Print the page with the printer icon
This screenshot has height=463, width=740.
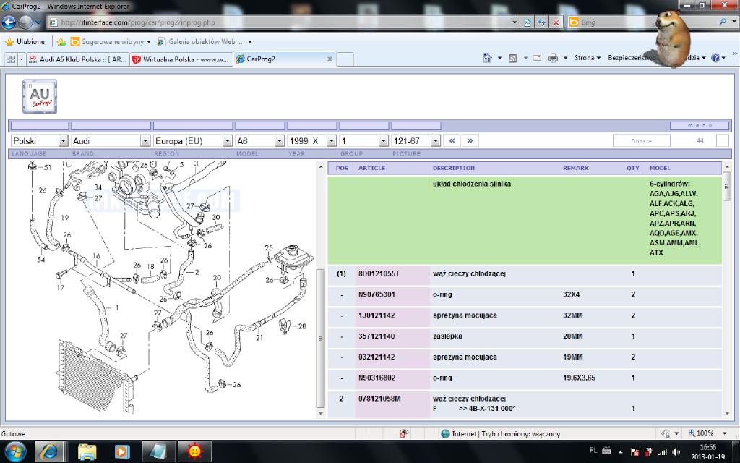[553, 58]
